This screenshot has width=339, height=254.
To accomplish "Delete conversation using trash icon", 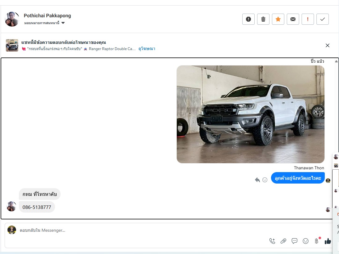I will [x=263, y=19].
